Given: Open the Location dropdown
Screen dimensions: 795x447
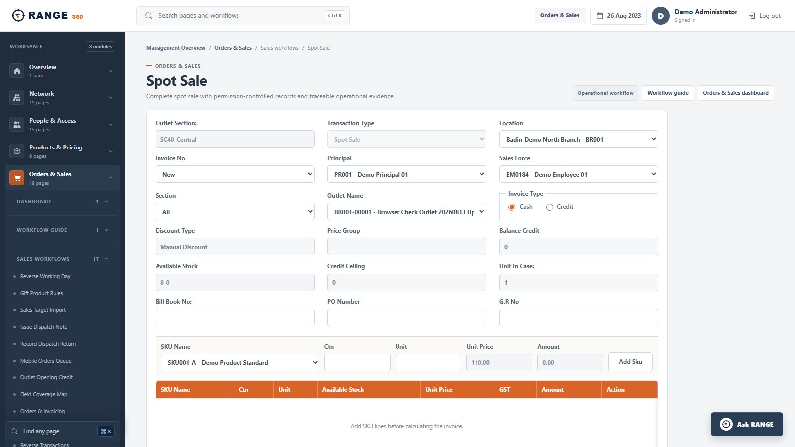Looking at the screenshot, I should [x=579, y=139].
